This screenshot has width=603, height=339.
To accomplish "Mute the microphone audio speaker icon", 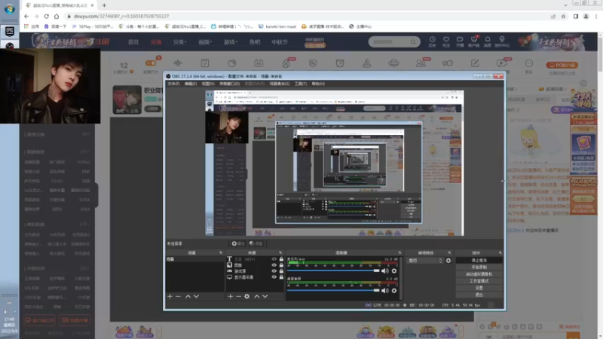I will (x=384, y=271).
